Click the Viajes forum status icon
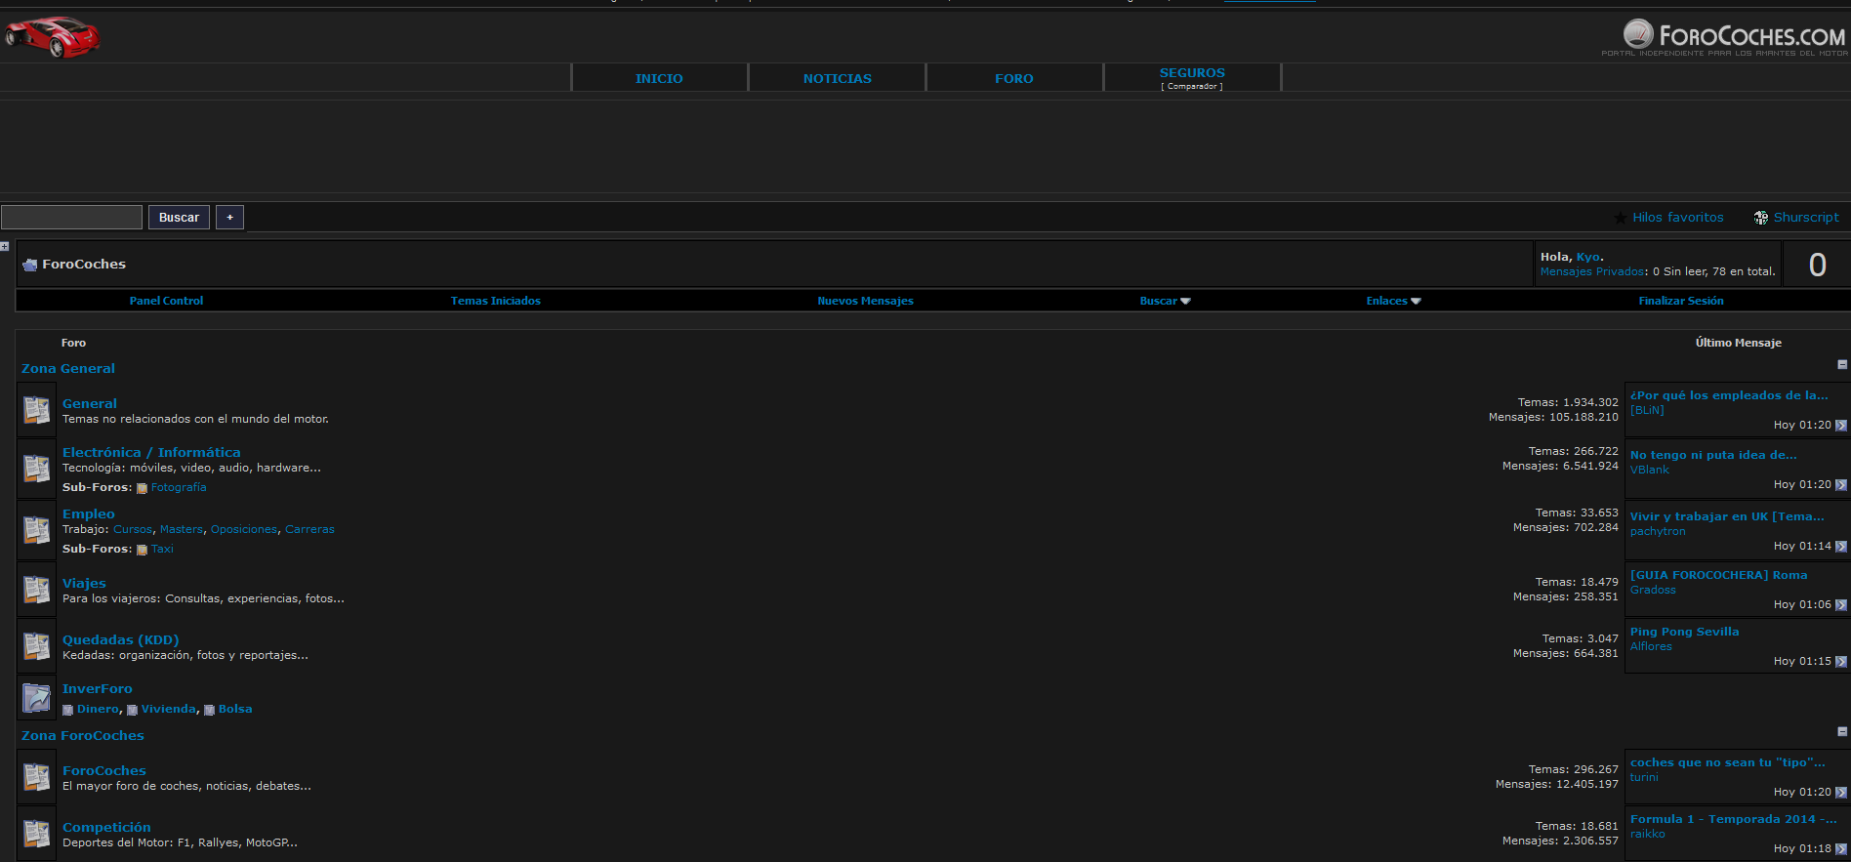 coord(37,590)
